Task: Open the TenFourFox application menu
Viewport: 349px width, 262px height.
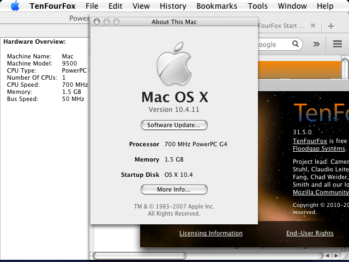Action: click(x=52, y=6)
